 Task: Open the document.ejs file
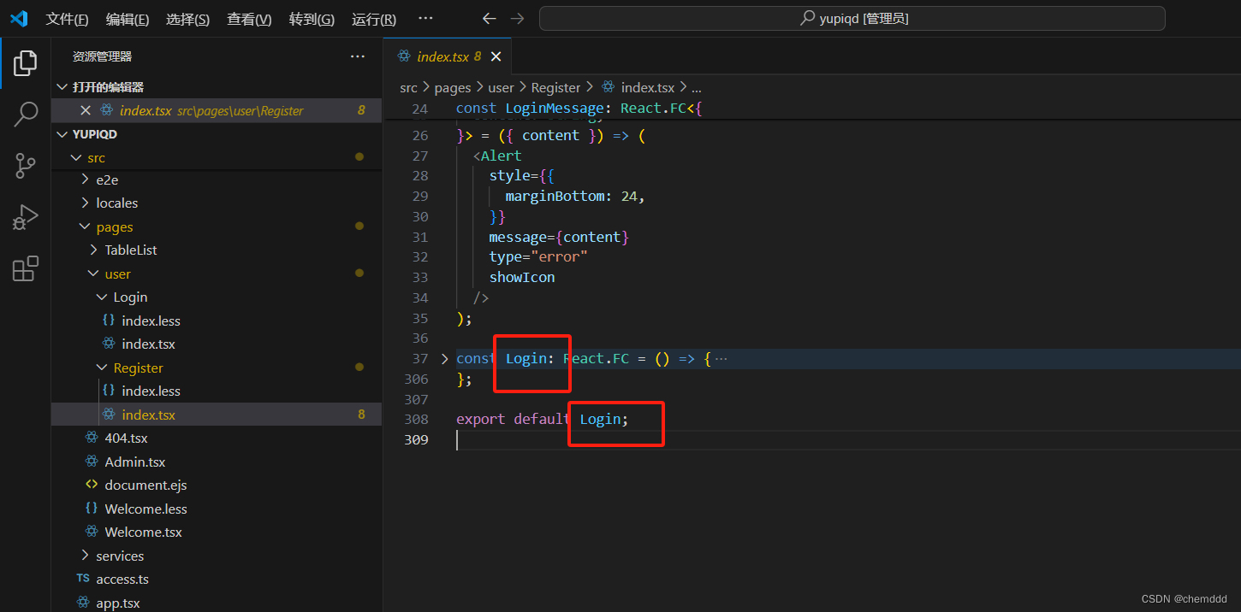pyautogui.click(x=145, y=485)
